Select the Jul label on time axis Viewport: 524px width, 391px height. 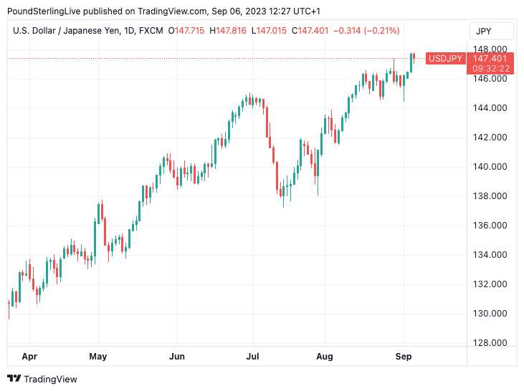click(252, 356)
